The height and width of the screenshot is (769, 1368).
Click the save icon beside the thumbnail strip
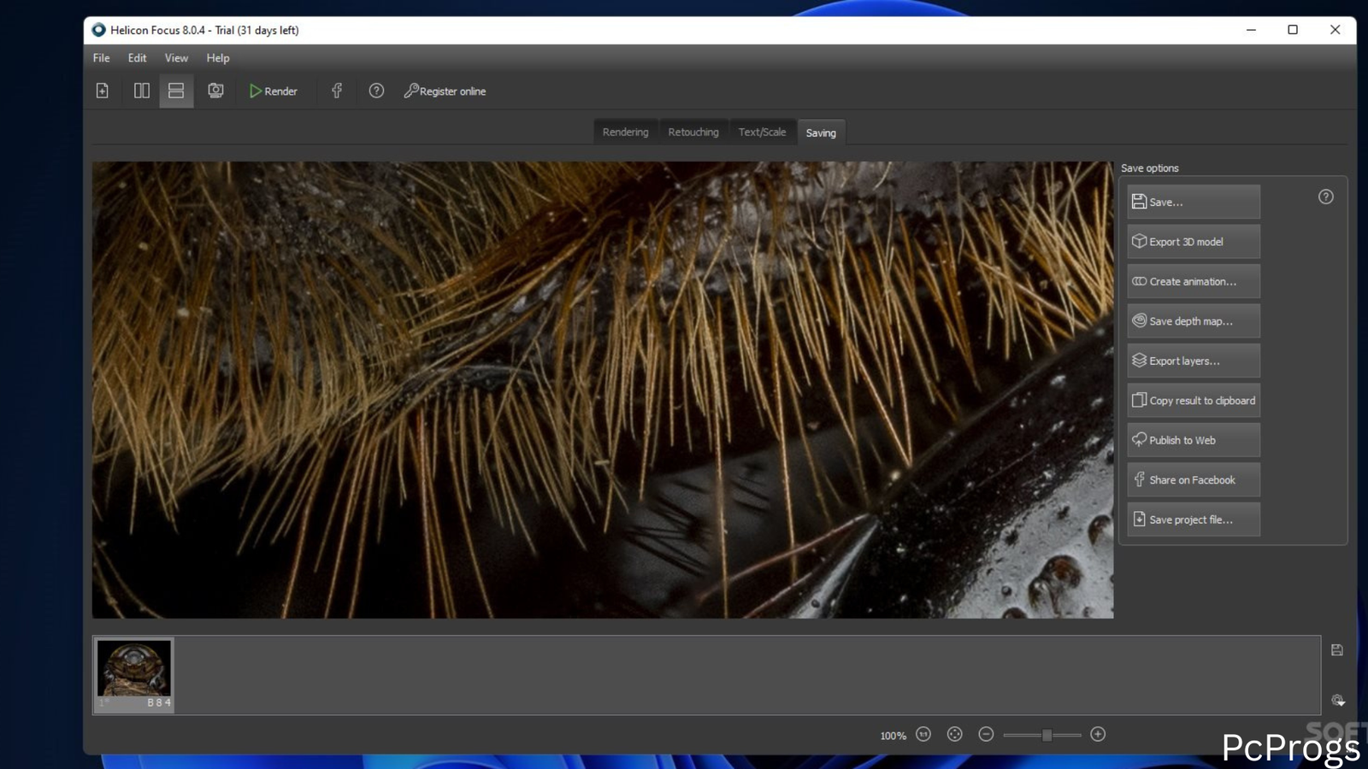click(x=1337, y=650)
